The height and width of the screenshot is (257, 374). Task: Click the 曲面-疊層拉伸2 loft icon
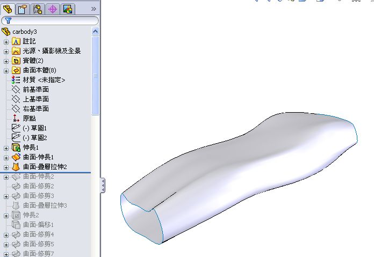tap(16, 167)
